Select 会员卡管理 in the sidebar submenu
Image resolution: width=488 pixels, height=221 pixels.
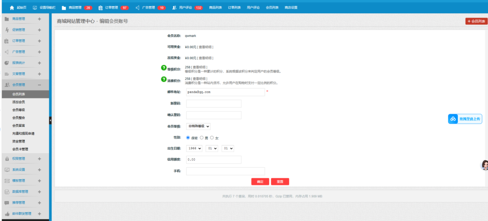click(x=20, y=149)
